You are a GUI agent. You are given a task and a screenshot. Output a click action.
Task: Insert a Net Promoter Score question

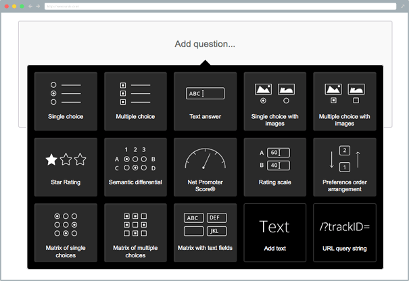point(205,167)
